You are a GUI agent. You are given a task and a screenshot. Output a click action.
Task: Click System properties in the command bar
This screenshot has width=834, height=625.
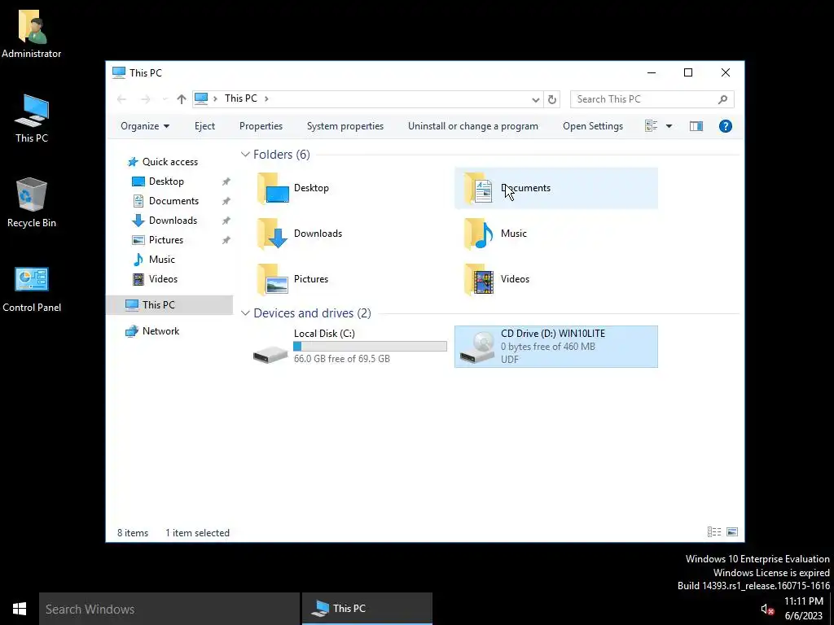point(345,126)
